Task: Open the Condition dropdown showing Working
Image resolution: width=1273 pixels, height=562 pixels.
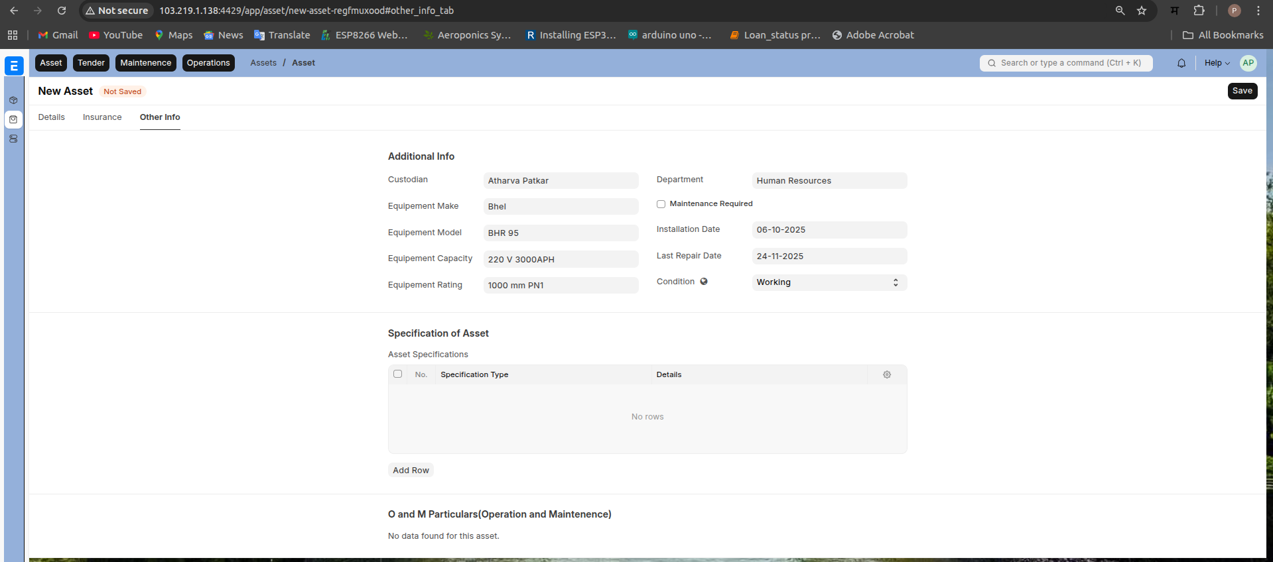Action: (829, 282)
